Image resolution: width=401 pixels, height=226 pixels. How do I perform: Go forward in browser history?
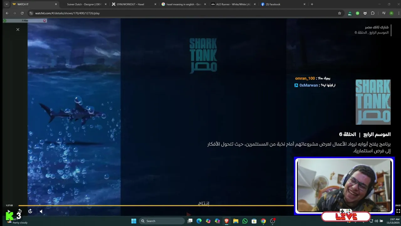click(x=14, y=13)
